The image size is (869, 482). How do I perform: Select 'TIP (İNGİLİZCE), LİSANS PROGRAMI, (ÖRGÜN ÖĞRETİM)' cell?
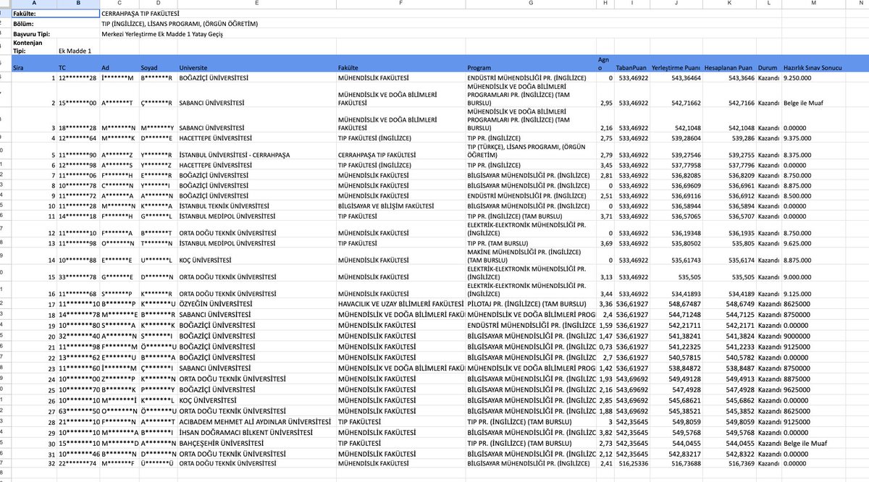point(180,24)
